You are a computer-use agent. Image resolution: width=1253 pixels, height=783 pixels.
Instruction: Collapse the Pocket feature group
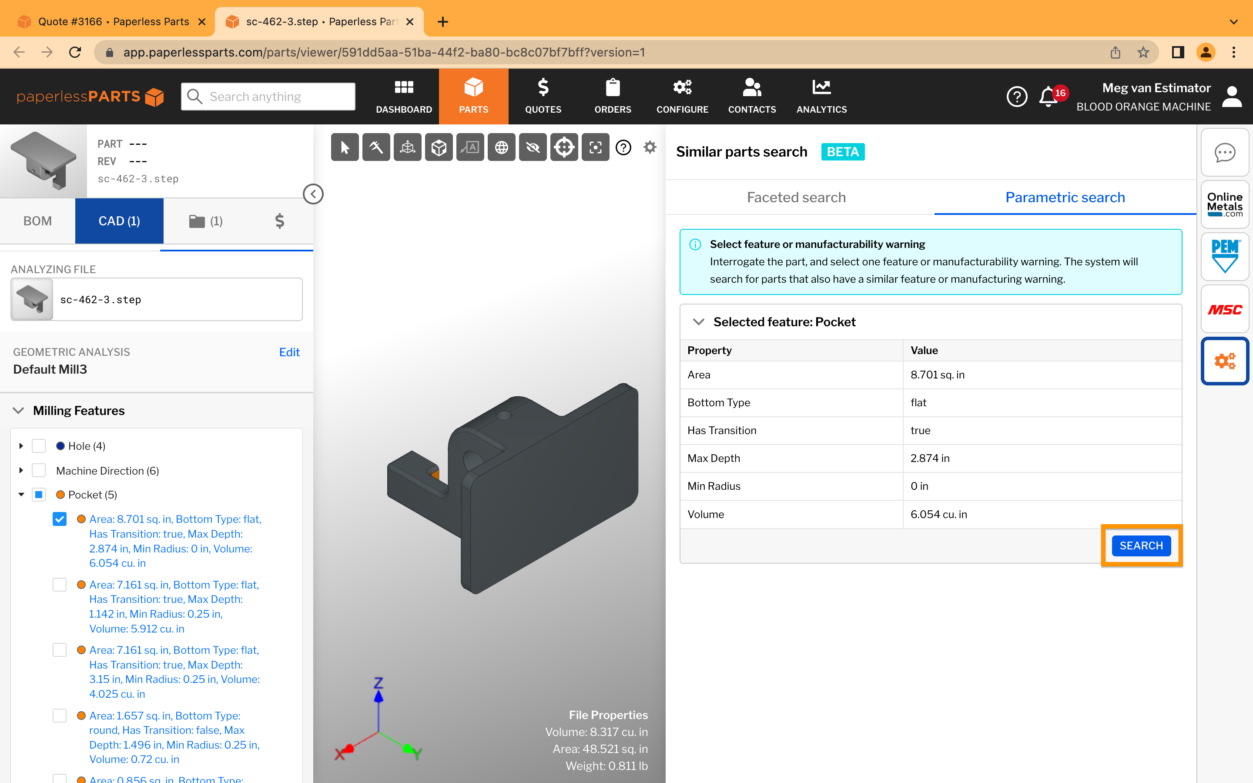pyautogui.click(x=21, y=495)
